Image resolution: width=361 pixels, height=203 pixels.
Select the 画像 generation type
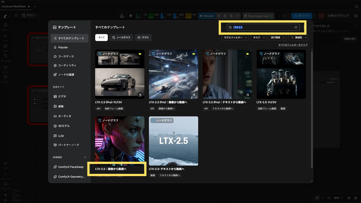pyautogui.click(x=69, y=106)
